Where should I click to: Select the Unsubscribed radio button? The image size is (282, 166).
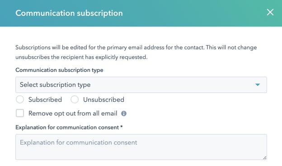[x=75, y=99]
